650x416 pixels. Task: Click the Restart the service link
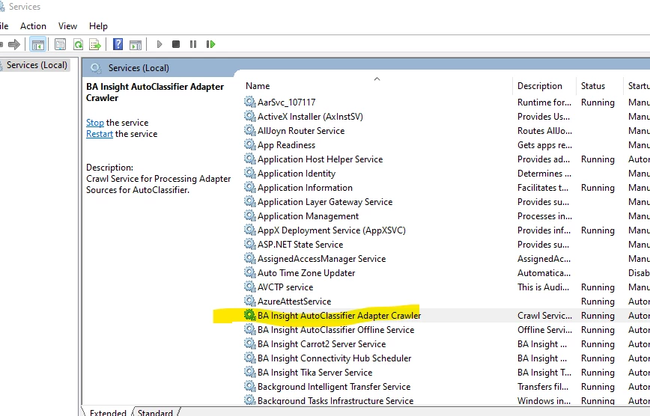click(x=99, y=134)
